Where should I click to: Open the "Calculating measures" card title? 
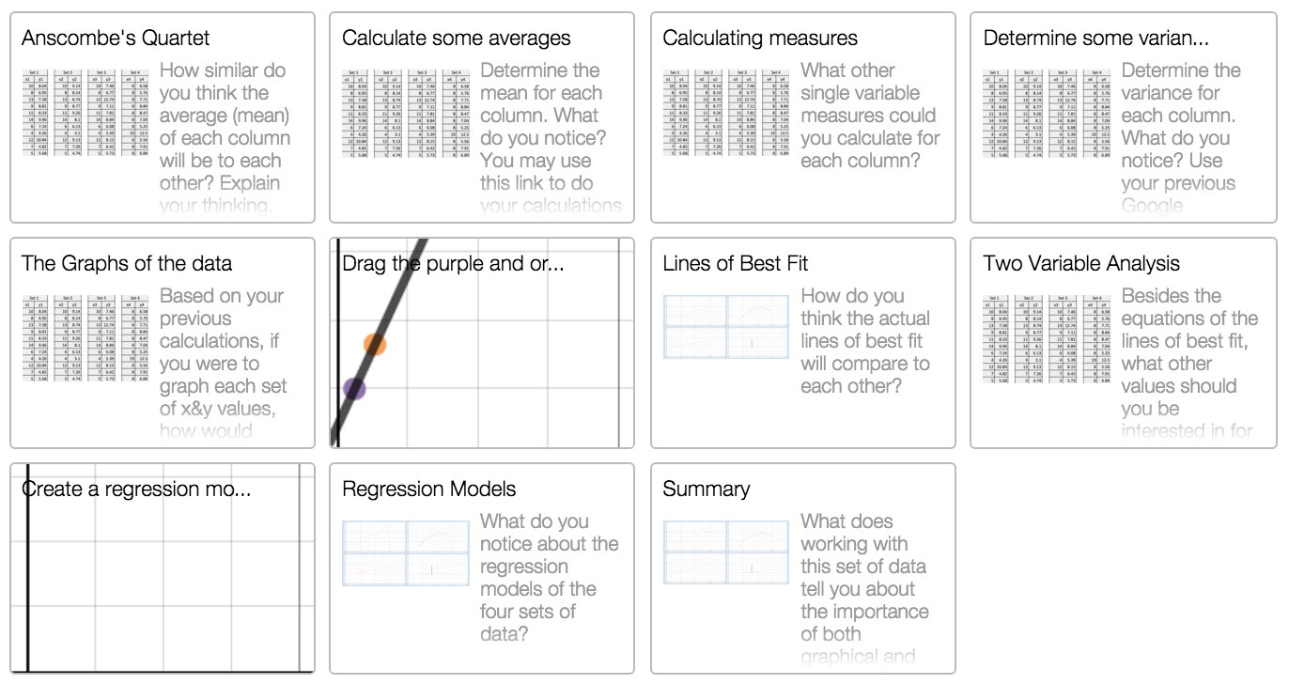pos(759,39)
